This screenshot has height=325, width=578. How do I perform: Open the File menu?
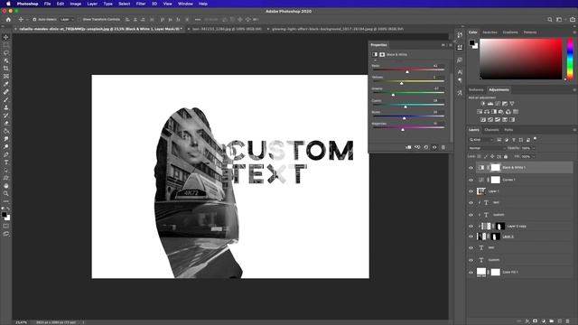point(47,4)
